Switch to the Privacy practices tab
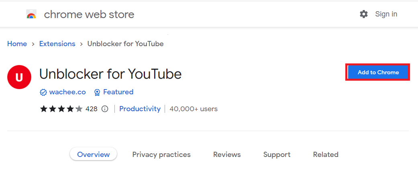Image resolution: width=418 pixels, height=169 pixels. pyautogui.click(x=161, y=154)
